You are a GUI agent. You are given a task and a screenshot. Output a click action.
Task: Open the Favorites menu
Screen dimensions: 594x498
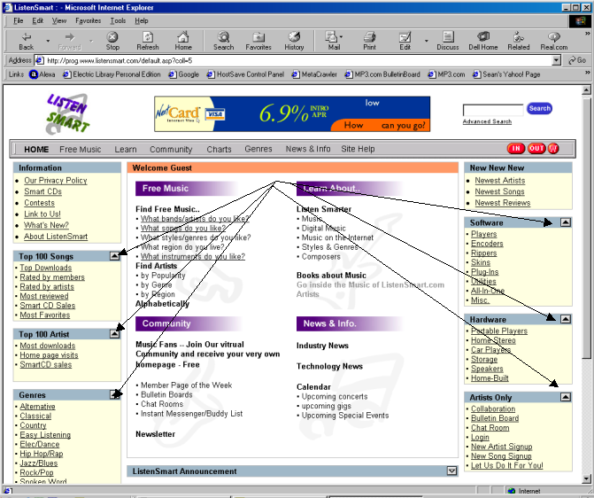[88, 19]
